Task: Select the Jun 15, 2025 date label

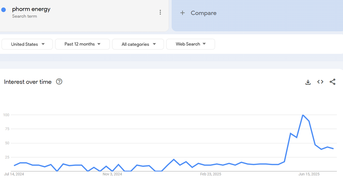Action: point(309,174)
